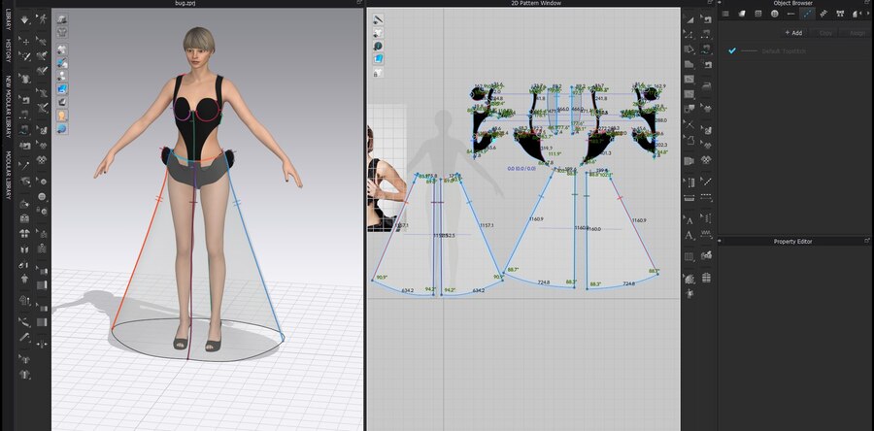Toggle the locked shirt icon in 2D window
Viewport: 874px width, 431px height.
[378, 73]
